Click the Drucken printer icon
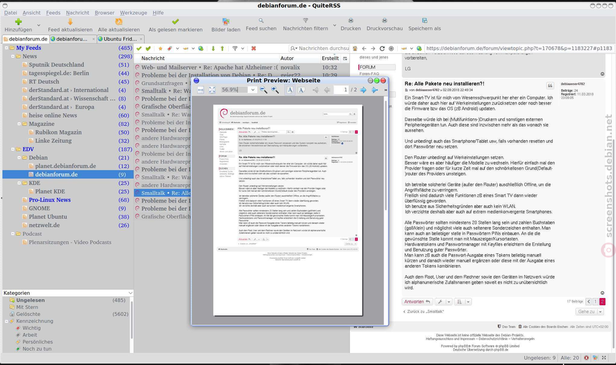616x365 pixels. point(351,21)
